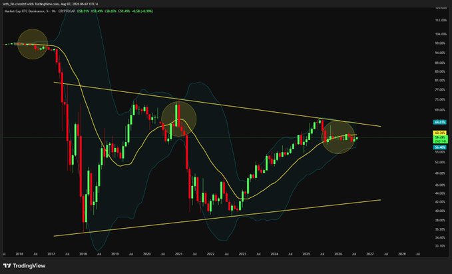
Task: Click the close value C59.49% in legend
Action: pos(124,11)
